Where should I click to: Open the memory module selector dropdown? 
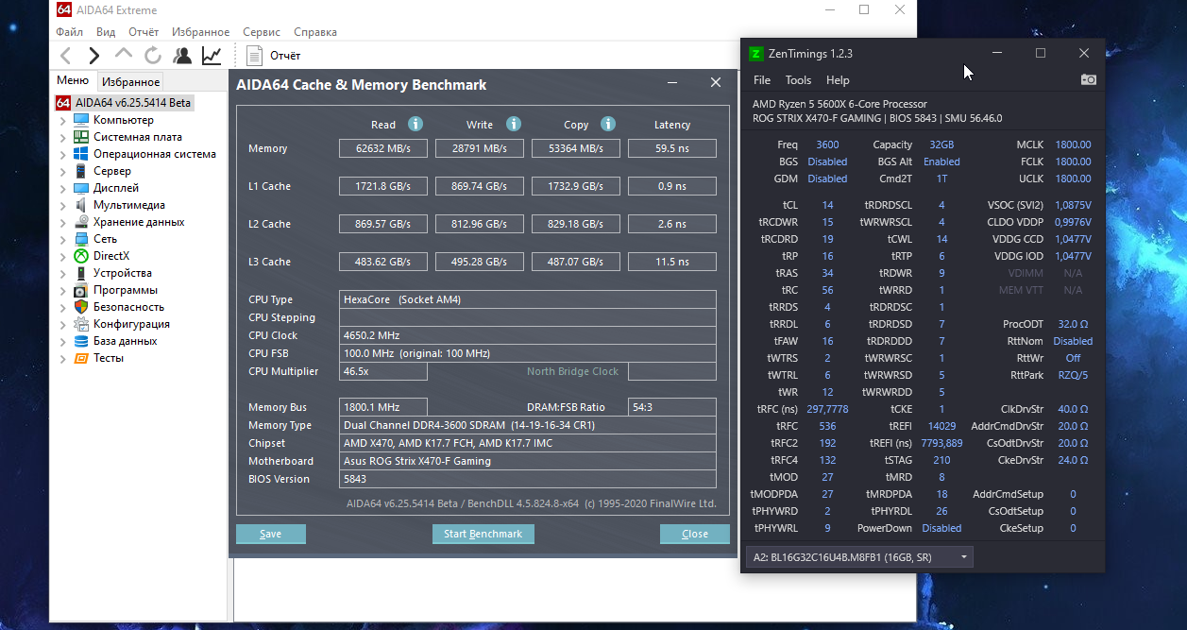coord(858,557)
